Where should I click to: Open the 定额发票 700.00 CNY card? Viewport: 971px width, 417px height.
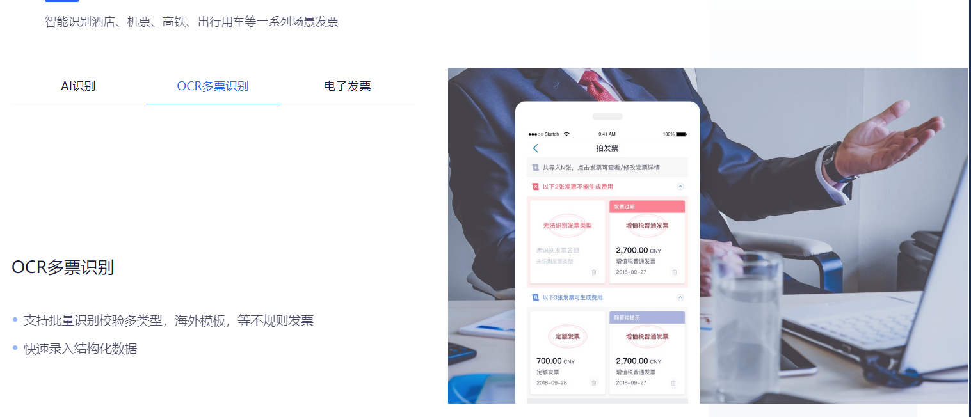point(567,352)
